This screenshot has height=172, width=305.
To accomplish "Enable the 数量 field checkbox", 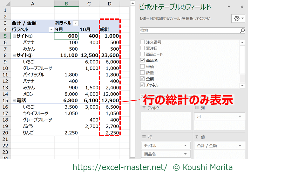I will pyautogui.click(x=142, y=73).
